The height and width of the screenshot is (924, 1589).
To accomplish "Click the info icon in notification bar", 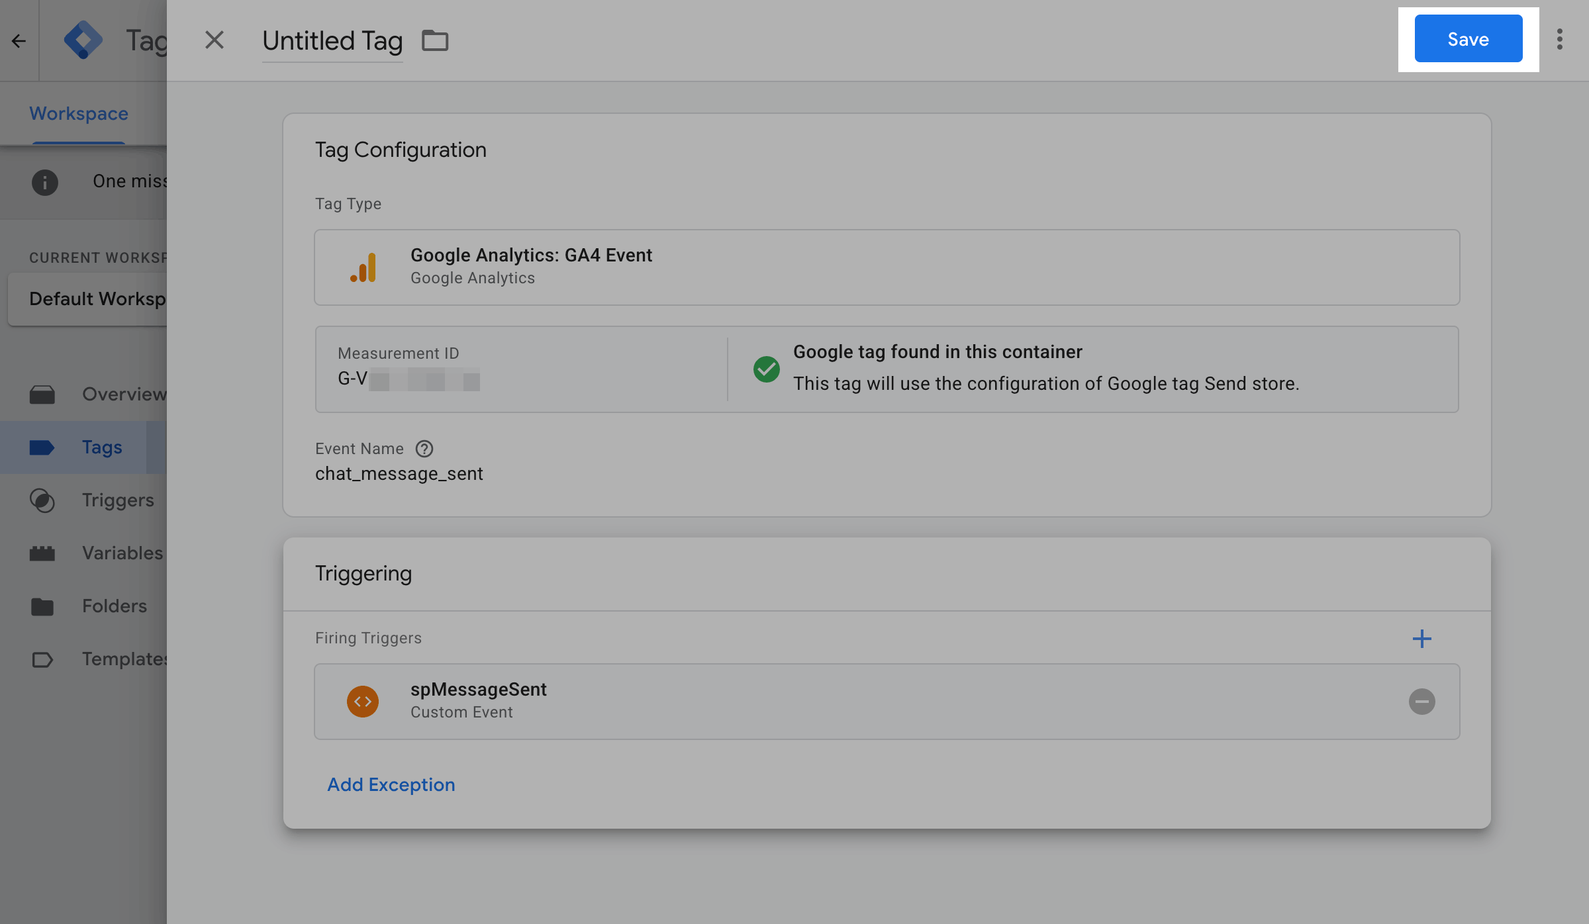I will [45, 182].
